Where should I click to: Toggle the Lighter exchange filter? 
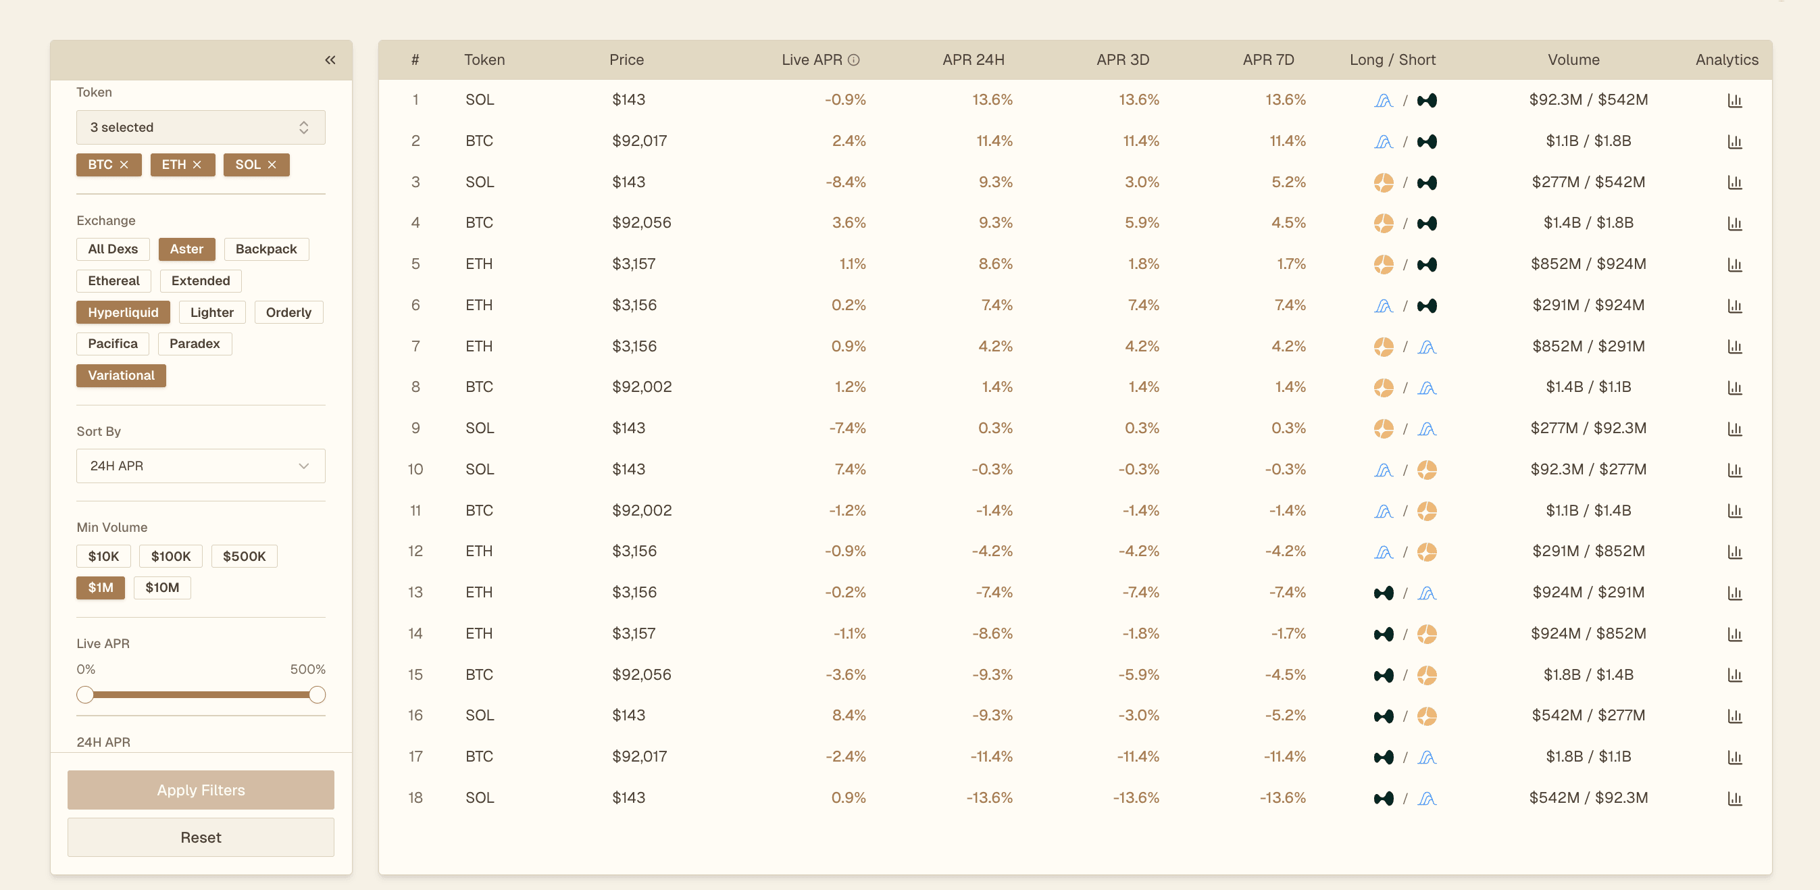211,312
